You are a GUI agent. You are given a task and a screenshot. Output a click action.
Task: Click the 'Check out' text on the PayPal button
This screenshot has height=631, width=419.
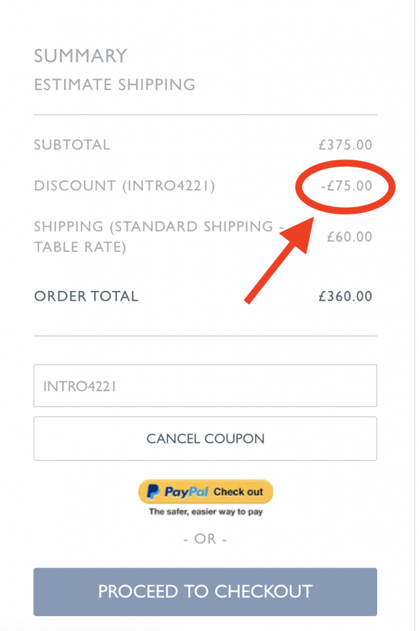pos(238,492)
